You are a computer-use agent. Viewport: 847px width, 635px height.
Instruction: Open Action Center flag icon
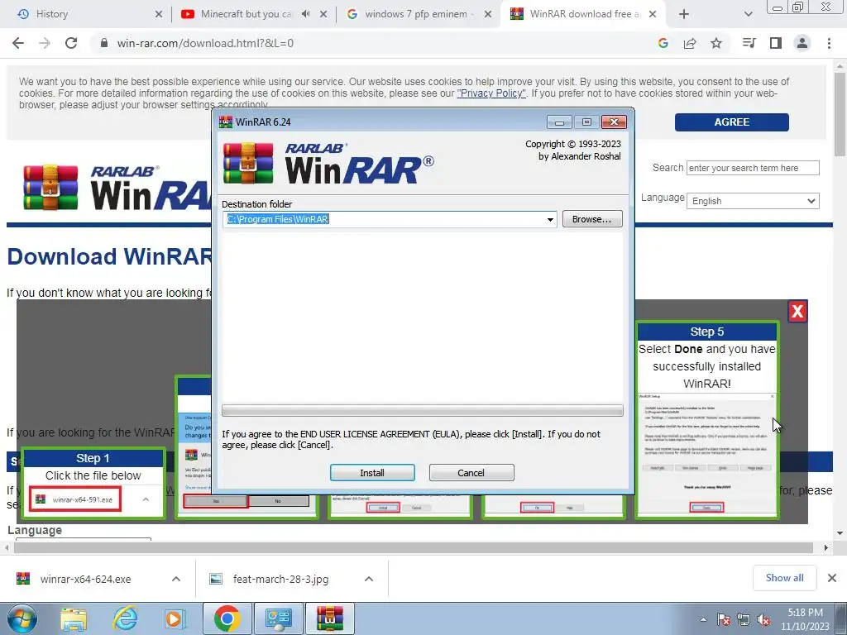[x=724, y=619]
